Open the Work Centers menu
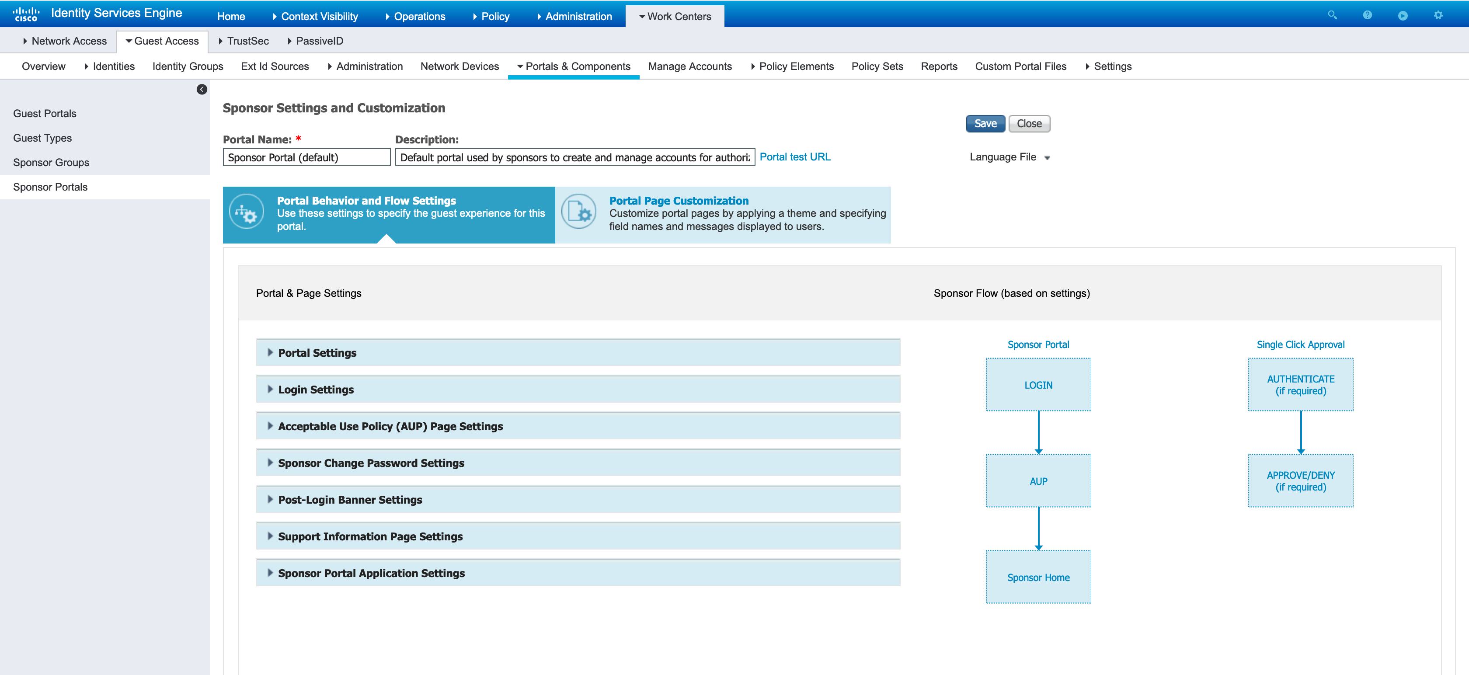1469x675 pixels. coord(675,17)
